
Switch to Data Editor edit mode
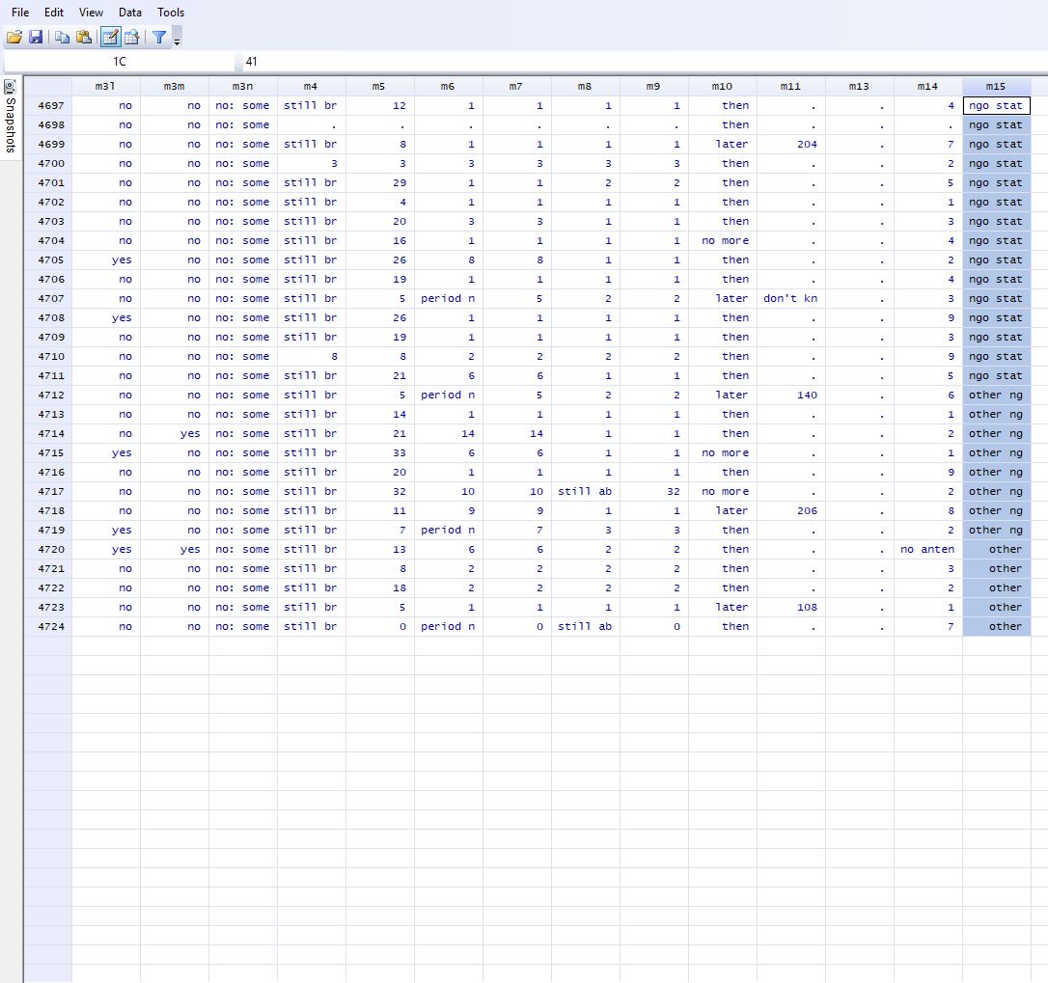pyautogui.click(x=110, y=38)
